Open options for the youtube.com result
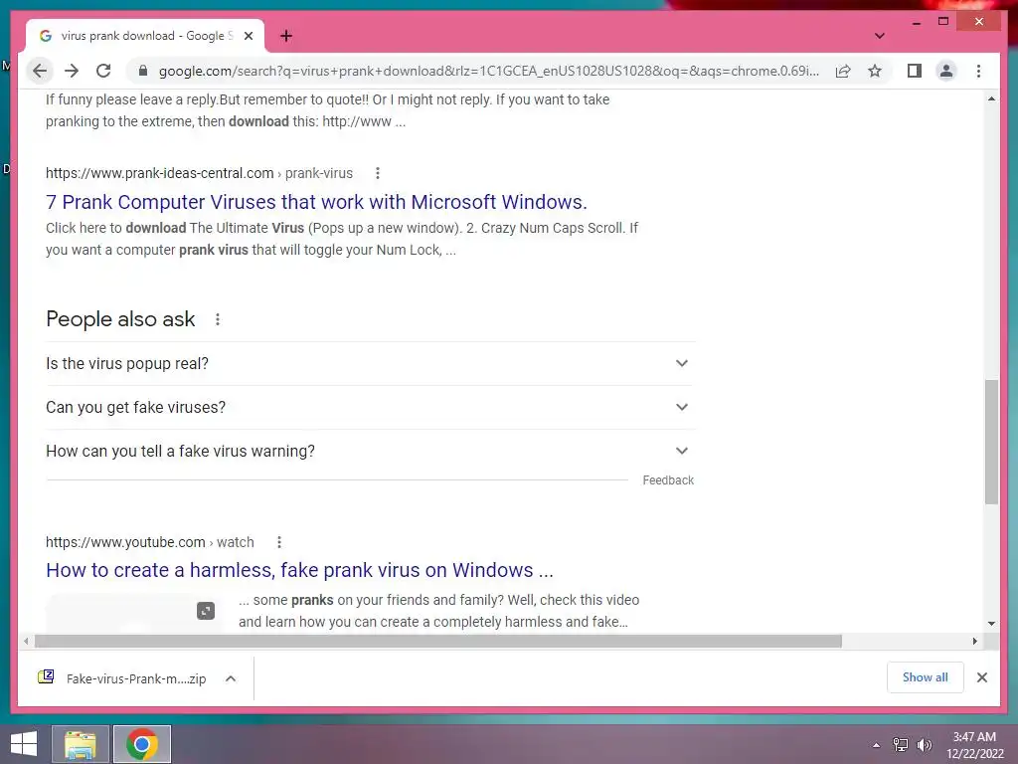Image resolution: width=1018 pixels, height=764 pixels. [x=279, y=542]
